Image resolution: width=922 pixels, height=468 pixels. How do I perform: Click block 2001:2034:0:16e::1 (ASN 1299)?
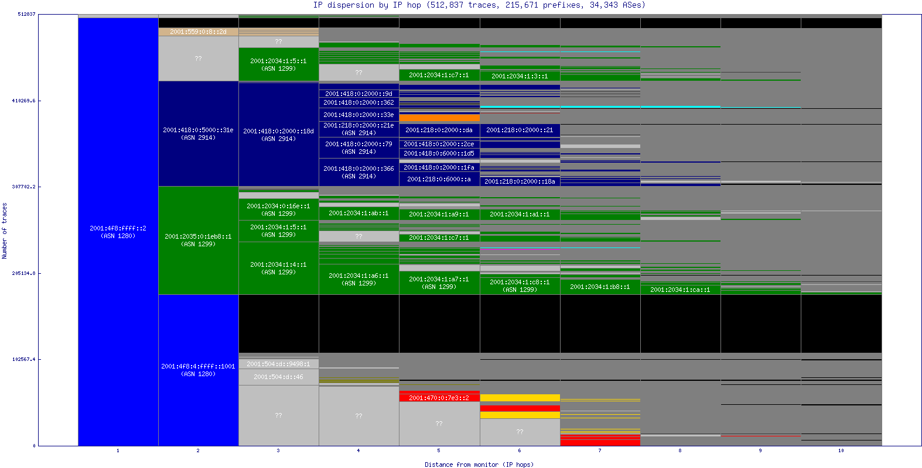278,209
